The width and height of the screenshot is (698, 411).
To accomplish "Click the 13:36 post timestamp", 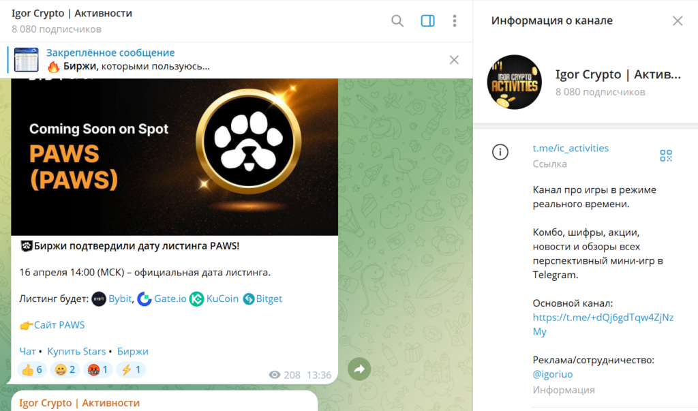I will [319, 375].
